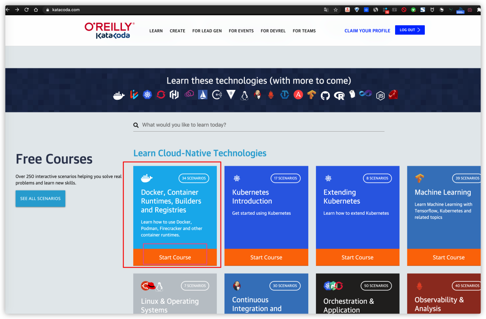Click the Prometheus flame icon in banner

(271, 95)
